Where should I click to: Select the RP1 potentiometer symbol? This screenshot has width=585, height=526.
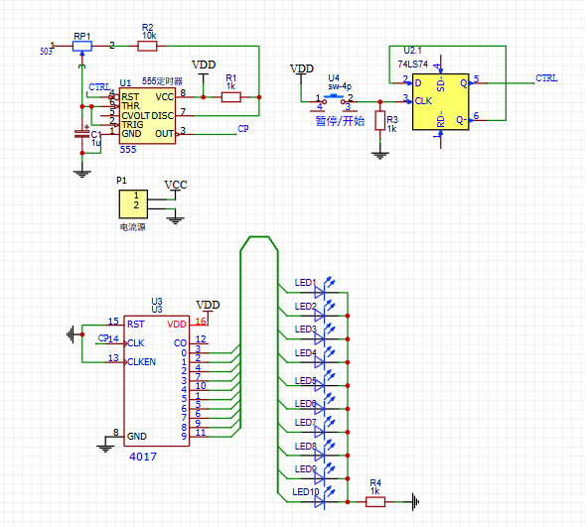click(x=82, y=47)
